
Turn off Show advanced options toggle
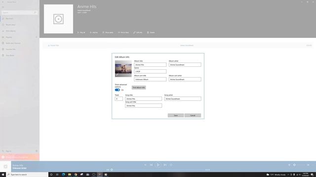[118, 90]
